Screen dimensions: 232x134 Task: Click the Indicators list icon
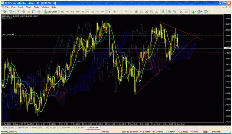pos(193,11)
